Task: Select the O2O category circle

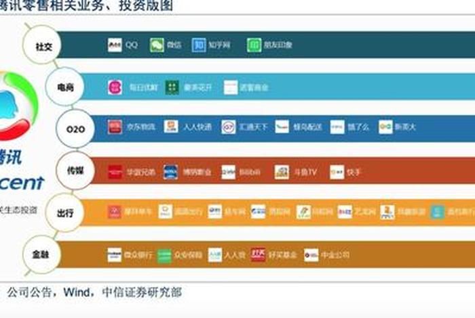Action: pyautogui.click(x=75, y=129)
